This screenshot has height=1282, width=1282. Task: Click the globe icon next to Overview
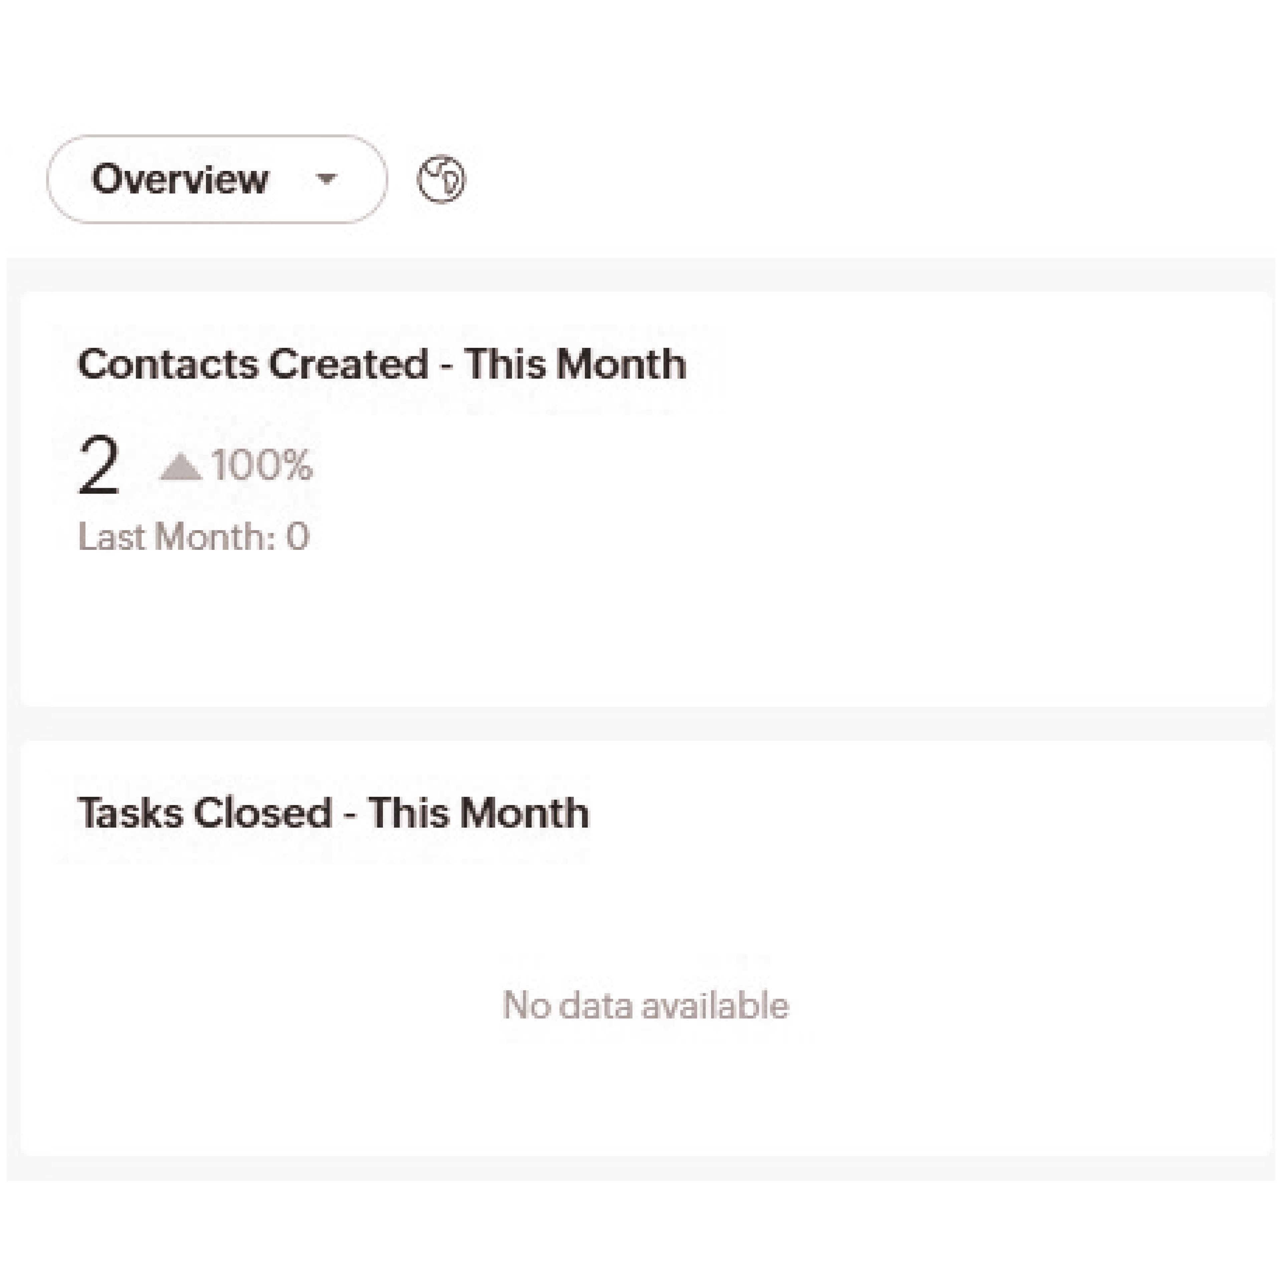441,179
